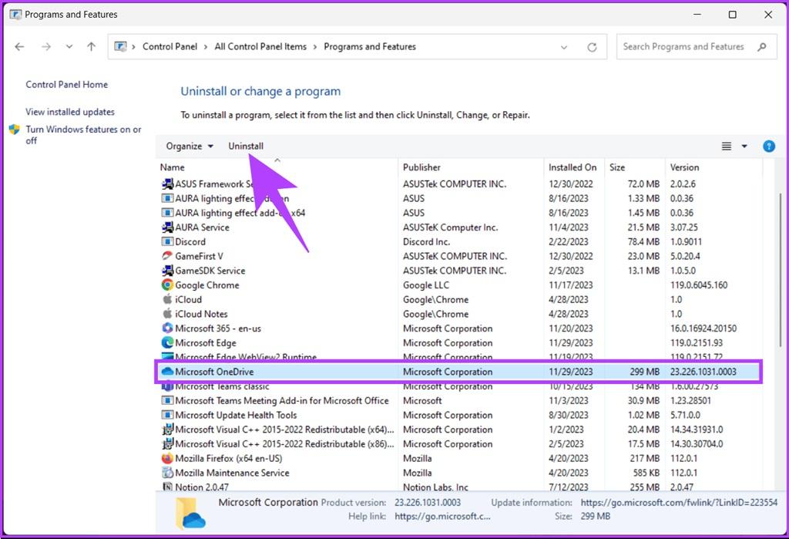Screen dimensions: 789x539
Task: Refresh the Programs and Features list
Action: 593,47
